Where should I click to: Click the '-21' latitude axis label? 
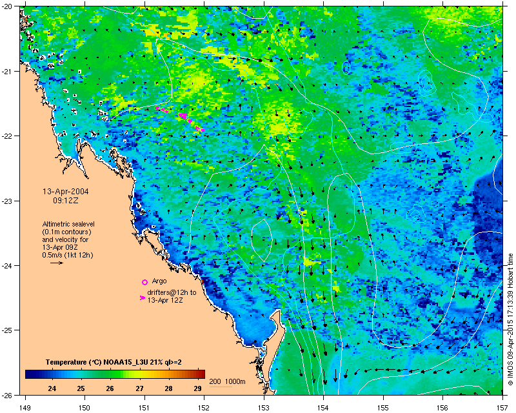pyautogui.click(x=7, y=71)
